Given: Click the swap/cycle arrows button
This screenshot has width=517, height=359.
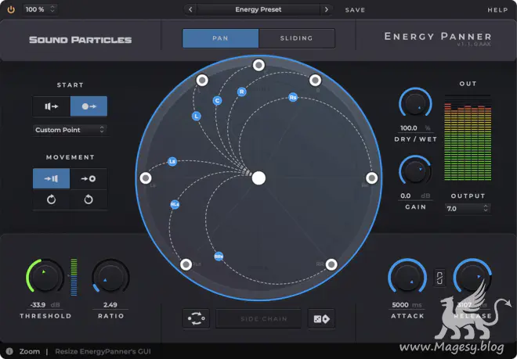Looking at the screenshot, I should [196, 319].
